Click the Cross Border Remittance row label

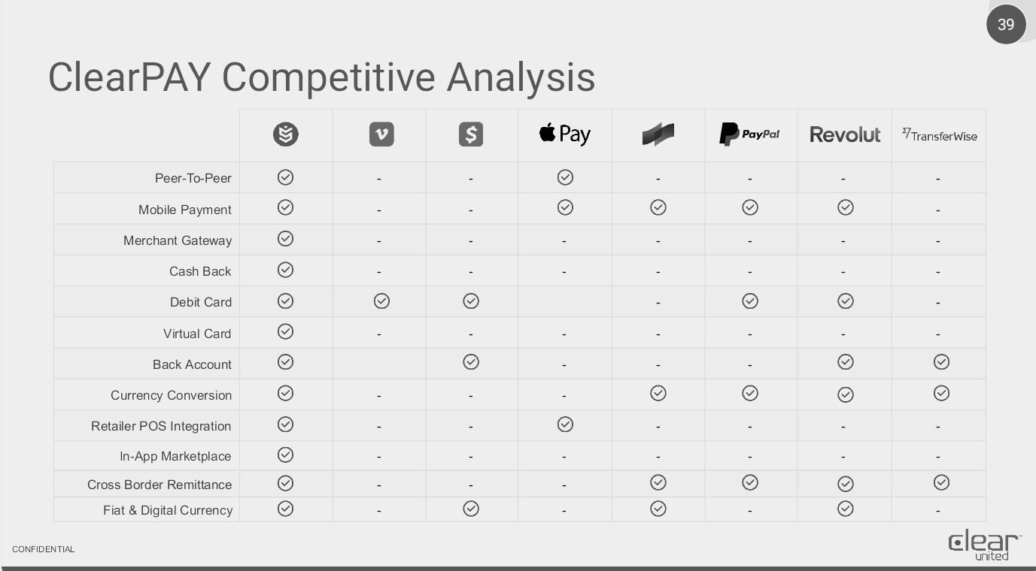[x=160, y=485]
